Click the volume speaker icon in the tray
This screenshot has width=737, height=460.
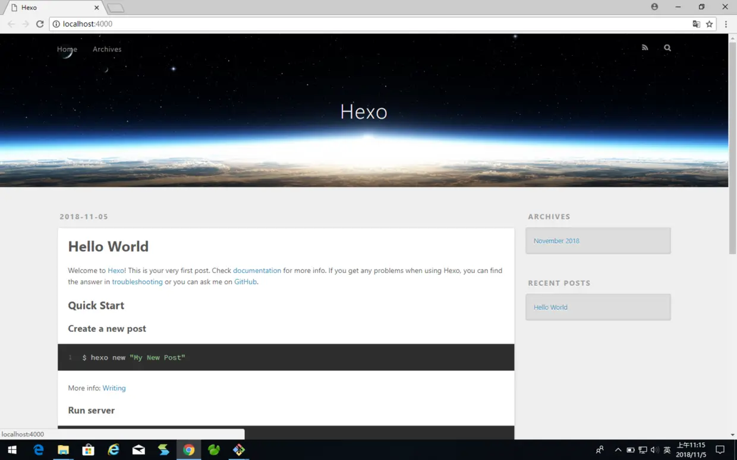[x=654, y=450]
